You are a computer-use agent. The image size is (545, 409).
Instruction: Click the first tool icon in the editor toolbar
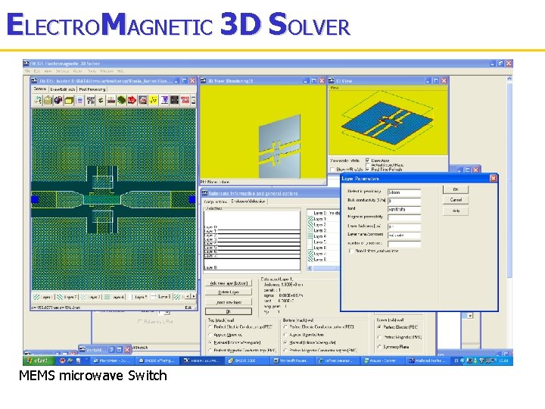click(x=38, y=101)
